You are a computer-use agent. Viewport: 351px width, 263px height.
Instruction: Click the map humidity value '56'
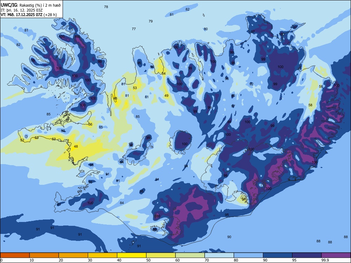[x=90, y=124]
